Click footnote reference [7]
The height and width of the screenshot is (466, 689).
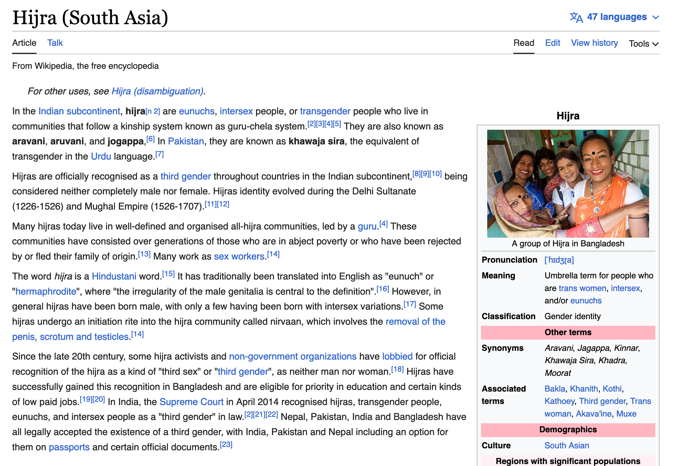coord(160,154)
